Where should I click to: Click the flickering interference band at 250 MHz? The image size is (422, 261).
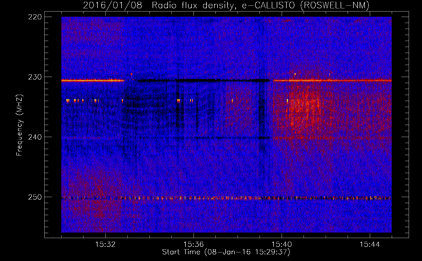(226, 198)
